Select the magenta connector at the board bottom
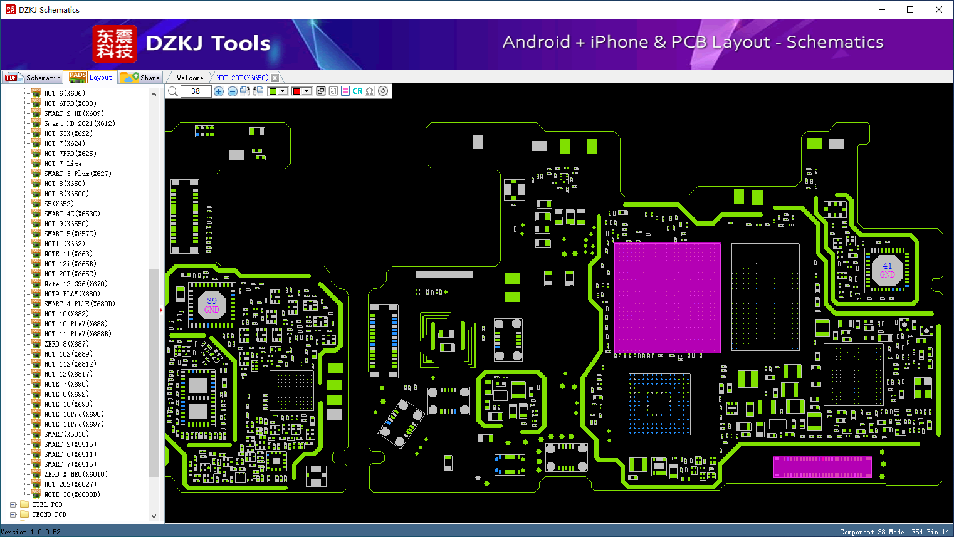The image size is (954, 537). [x=822, y=467]
